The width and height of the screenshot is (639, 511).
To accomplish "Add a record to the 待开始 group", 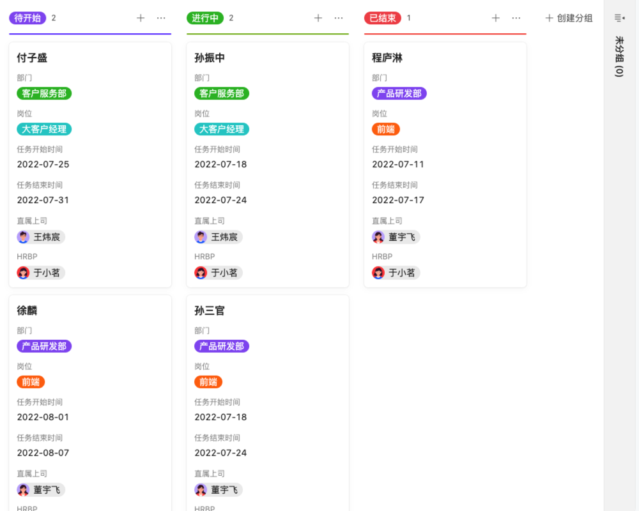I will [x=140, y=18].
